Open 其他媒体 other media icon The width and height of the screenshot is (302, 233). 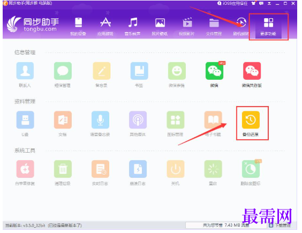click(x=138, y=119)
